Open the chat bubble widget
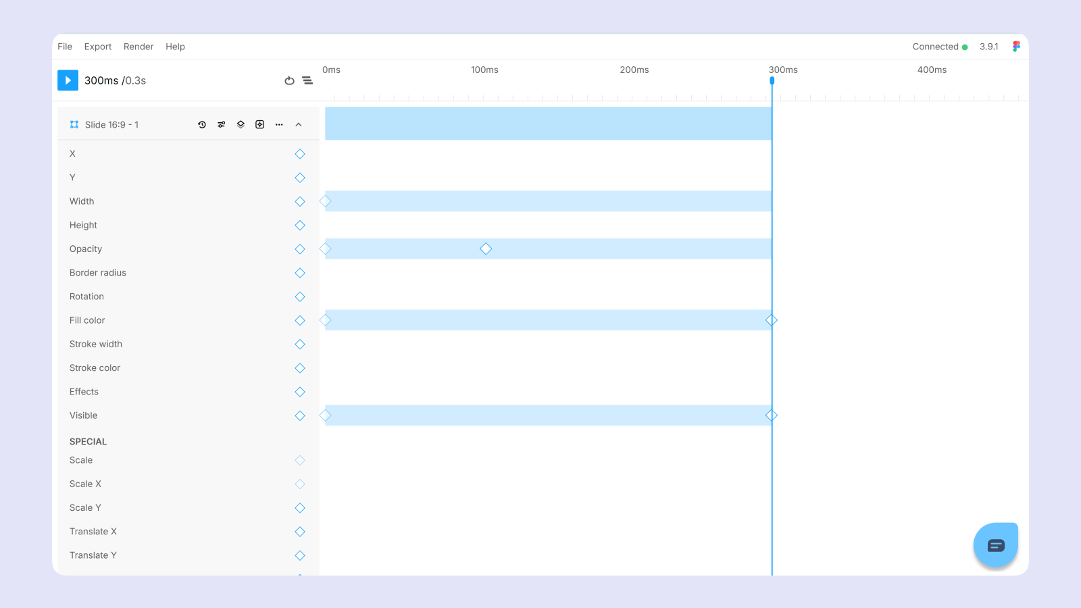1081x608 pixels. 995,545
